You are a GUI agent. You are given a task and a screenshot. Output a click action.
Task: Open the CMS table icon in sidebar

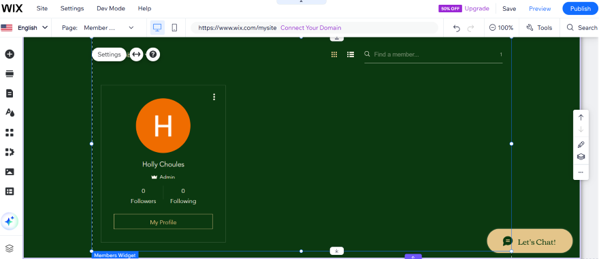(10, 191)
